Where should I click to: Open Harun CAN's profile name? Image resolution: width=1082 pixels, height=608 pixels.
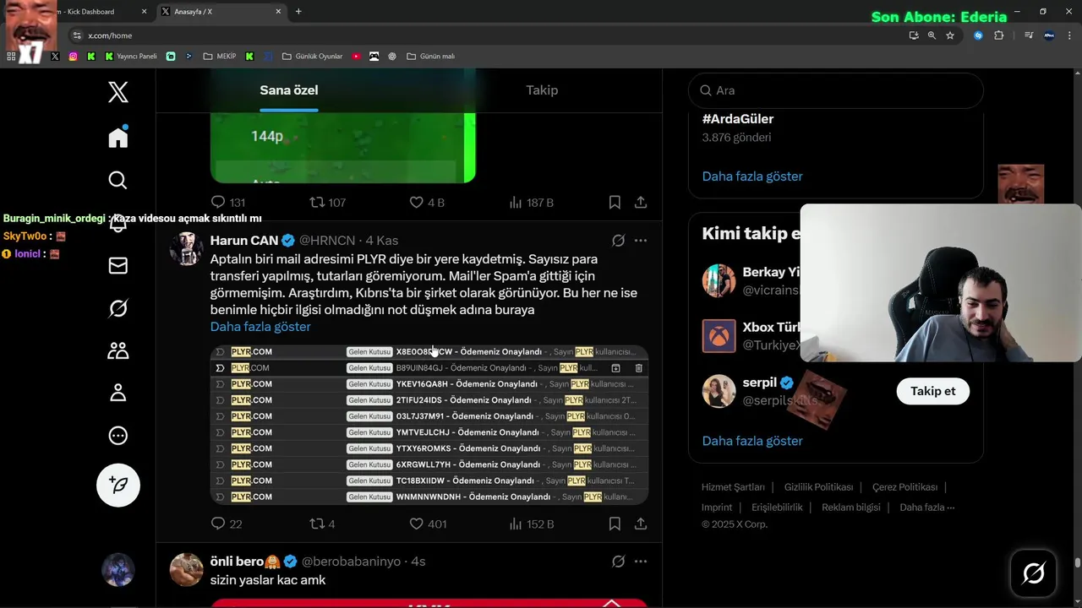(x=244, y=241)
